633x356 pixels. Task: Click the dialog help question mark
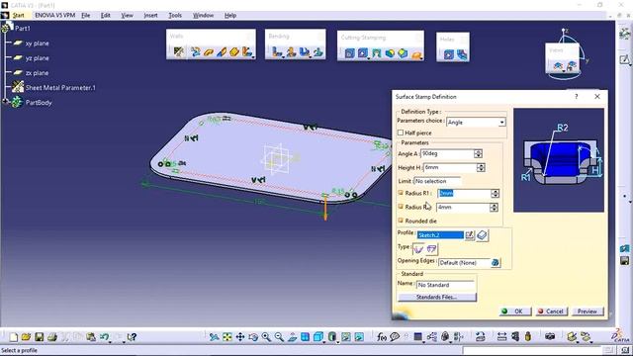tap(576, 97)
